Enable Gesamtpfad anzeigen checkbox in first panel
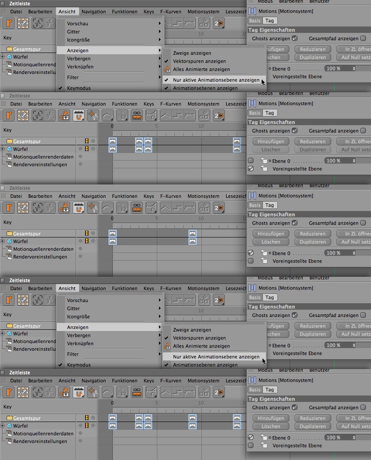 point(363,38)
